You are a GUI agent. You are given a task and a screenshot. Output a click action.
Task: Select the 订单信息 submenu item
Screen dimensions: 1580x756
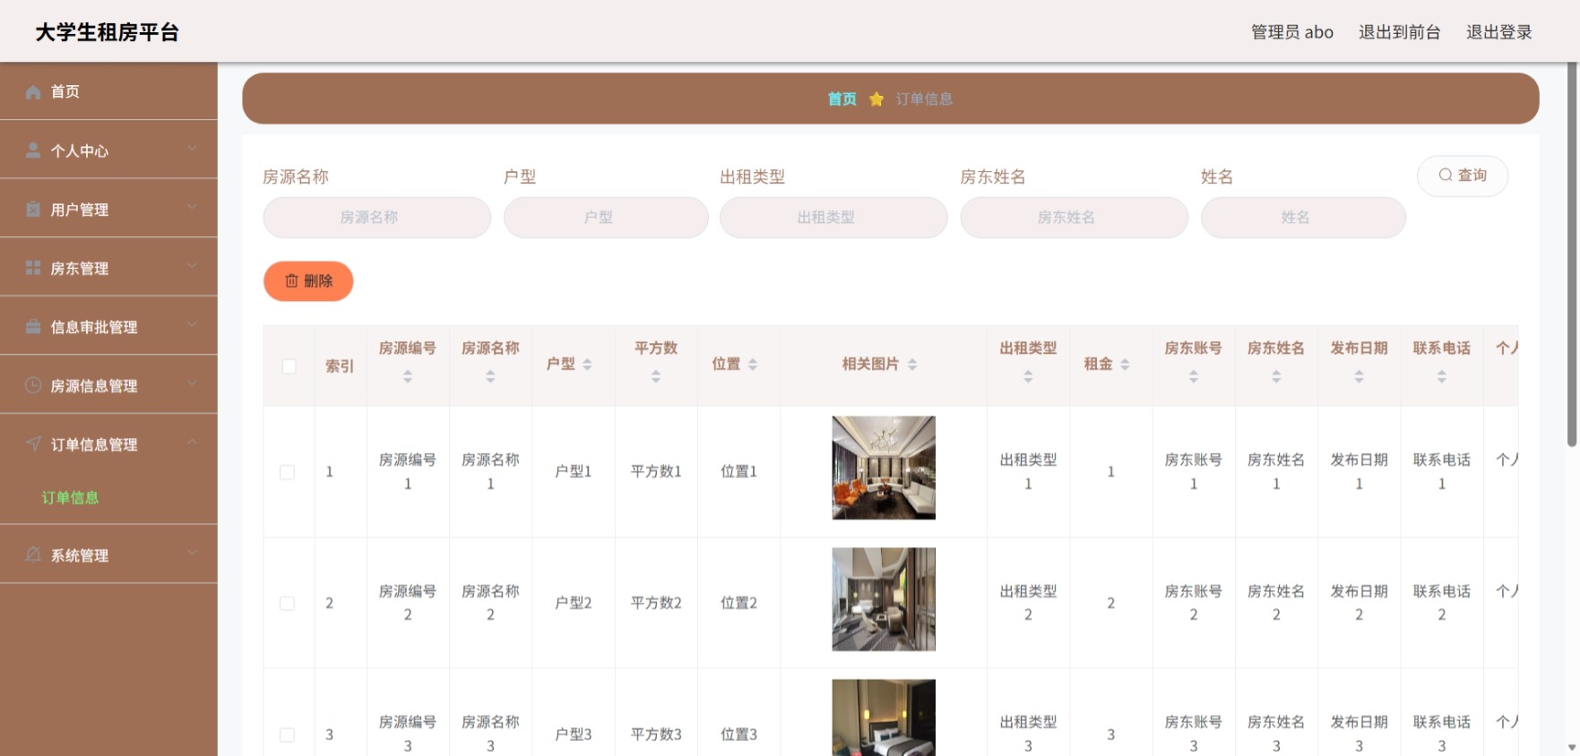pos(70,498)
